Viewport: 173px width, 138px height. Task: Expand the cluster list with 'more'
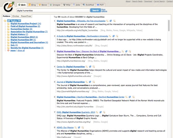[13, 50]
